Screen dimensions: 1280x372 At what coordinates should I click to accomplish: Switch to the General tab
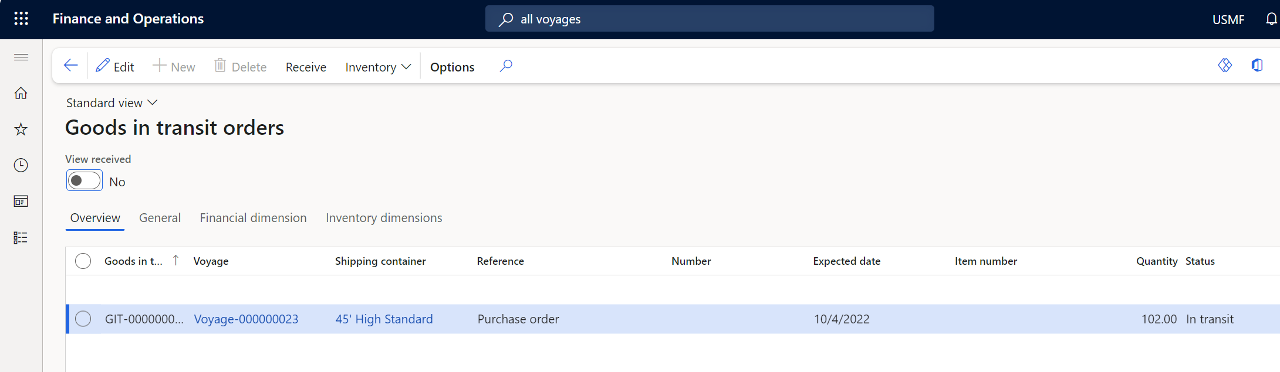point(160,218)
